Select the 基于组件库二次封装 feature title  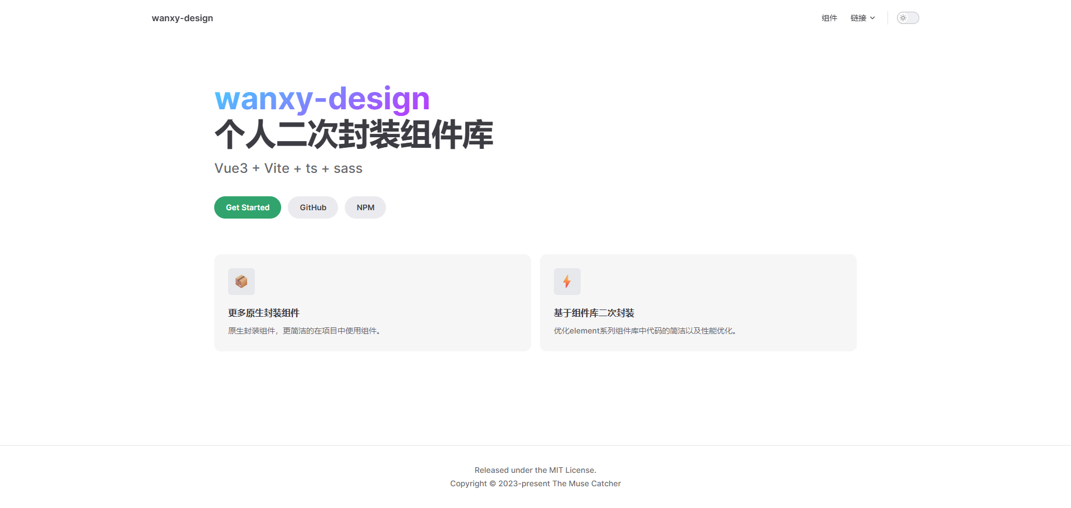594,313
